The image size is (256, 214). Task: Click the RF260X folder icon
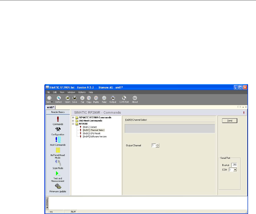pyautogui.click(x=77, y=124)
